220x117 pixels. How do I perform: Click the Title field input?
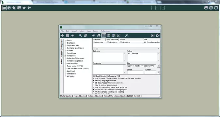[141, 66]
